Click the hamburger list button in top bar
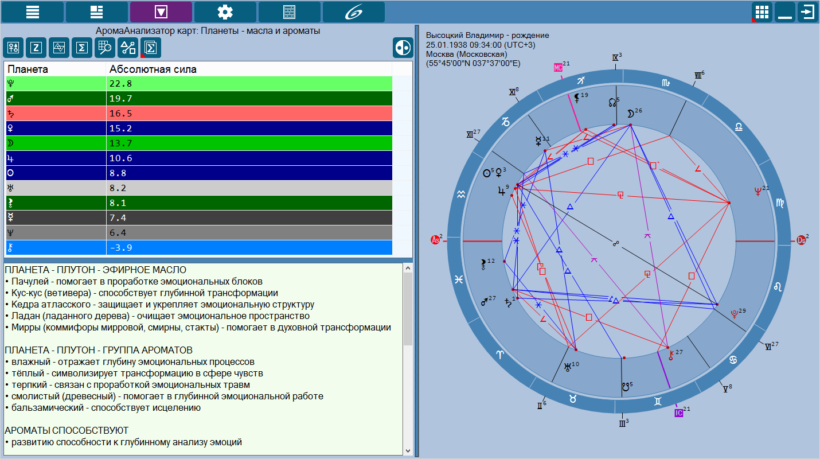The height and width of the screenshot is (459, 820). click(33, 11)
